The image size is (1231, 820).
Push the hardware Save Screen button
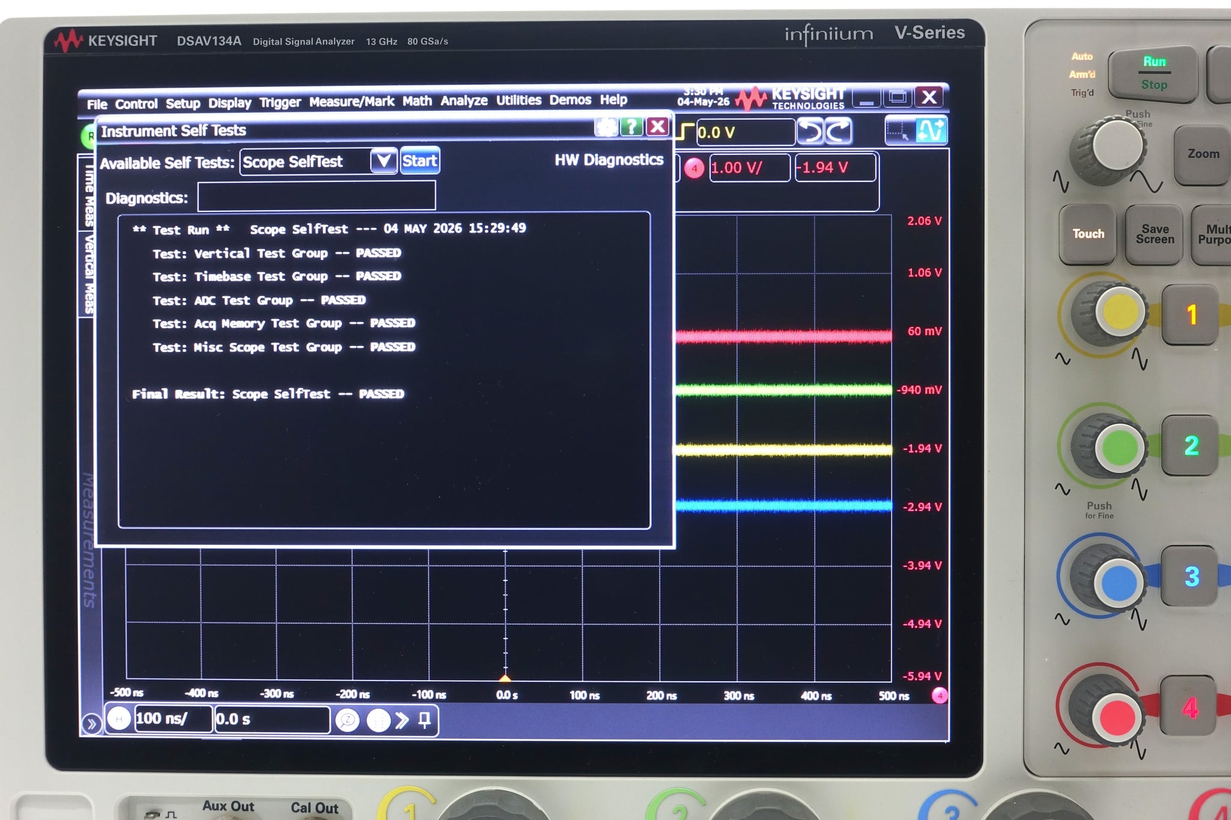[1154, 234]
